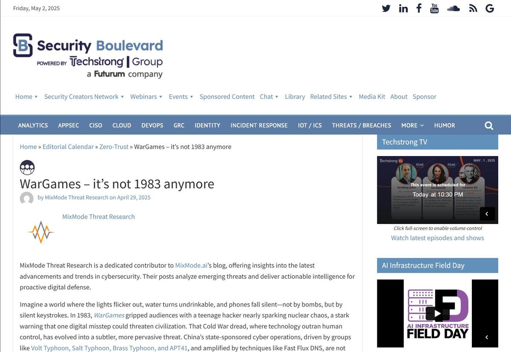The image size is (511, 352).
Task: Click the category group icon above the title
Action: click(27, 167)
